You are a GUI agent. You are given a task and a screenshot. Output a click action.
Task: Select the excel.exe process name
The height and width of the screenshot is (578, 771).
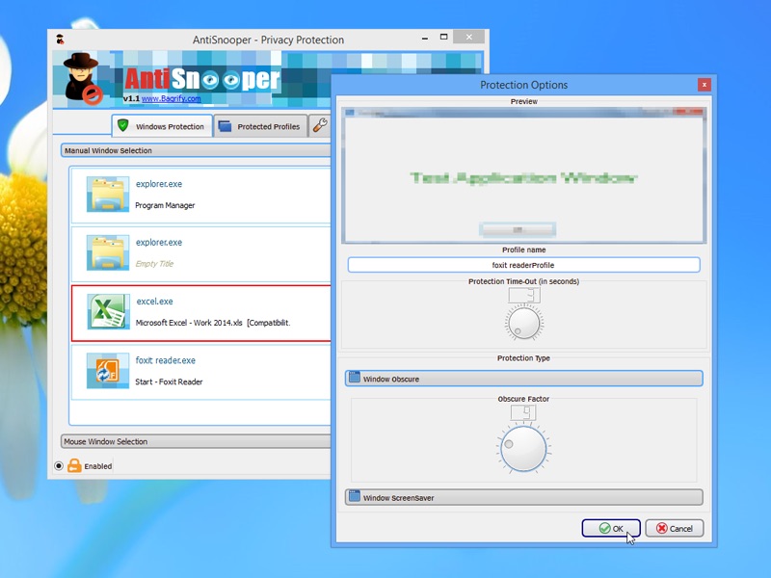click(x=154, y=302)
